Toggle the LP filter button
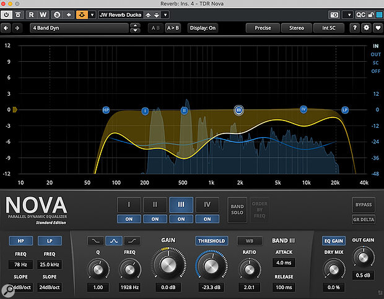384x299 pixels. 50,241
